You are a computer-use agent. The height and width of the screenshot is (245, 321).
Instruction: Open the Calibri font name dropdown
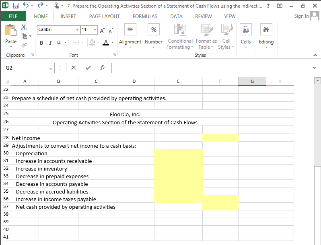[77, 30]
